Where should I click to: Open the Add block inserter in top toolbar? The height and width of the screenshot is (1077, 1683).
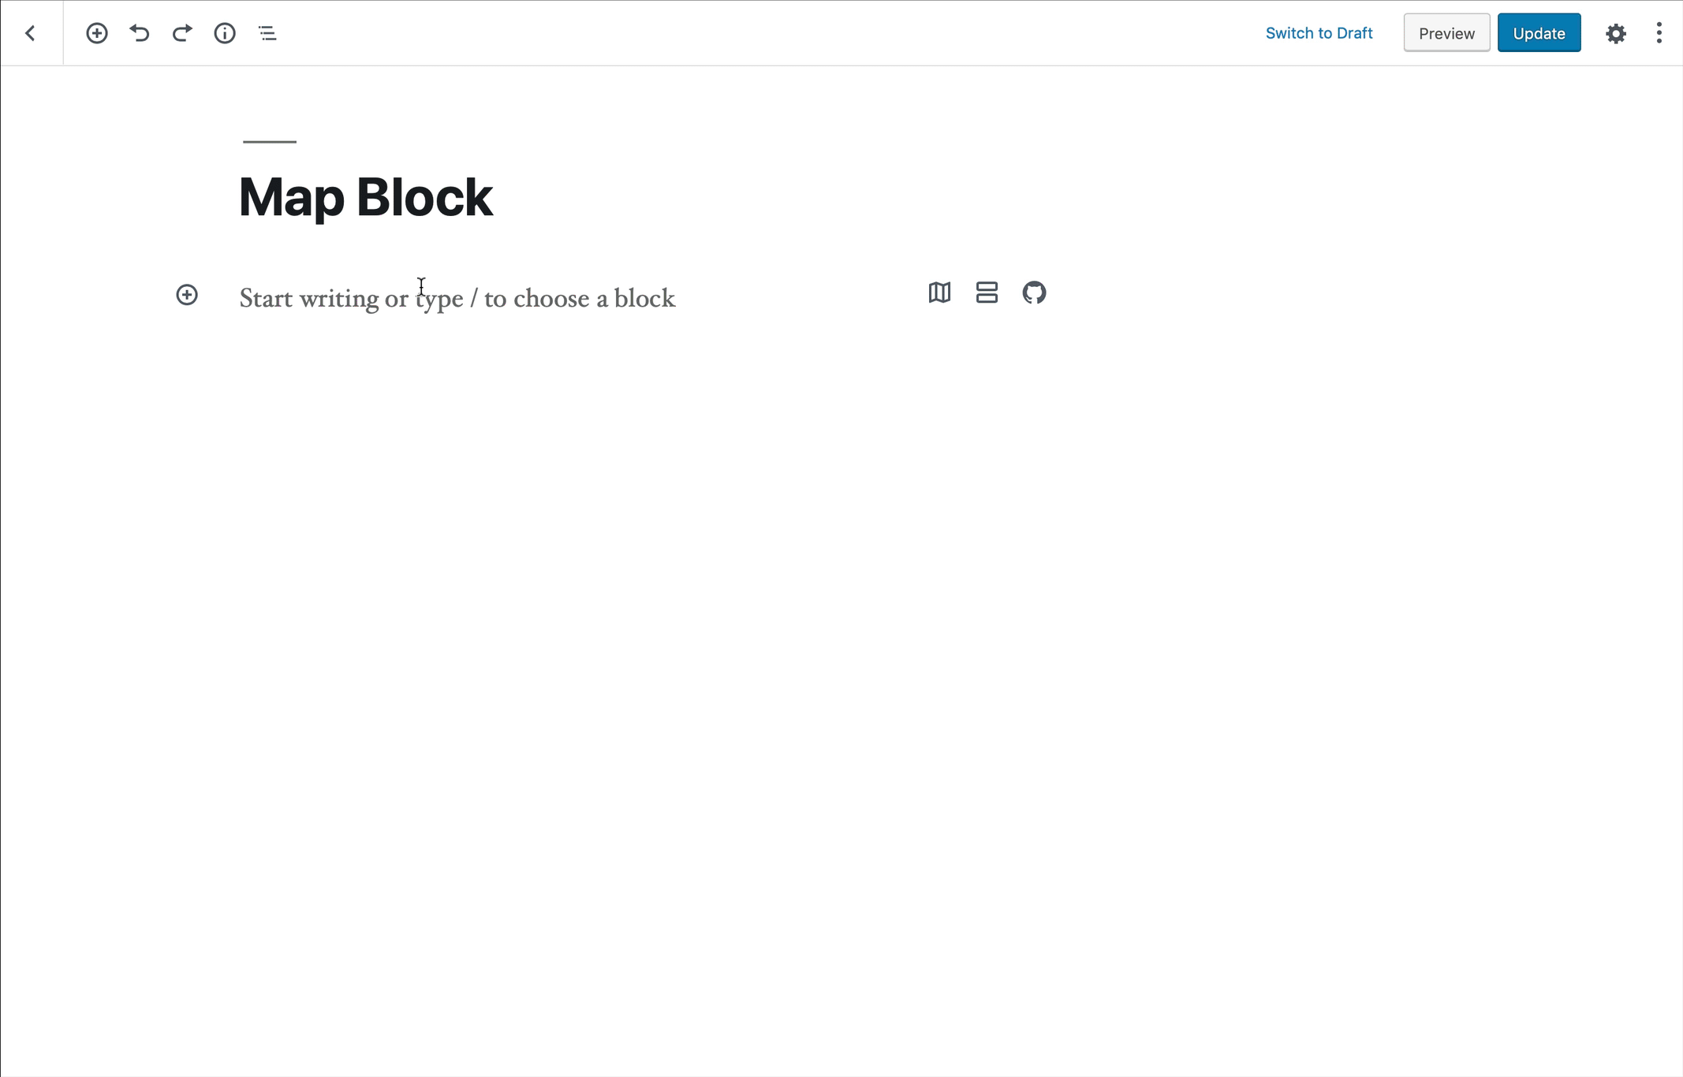[x=97, y=33]
